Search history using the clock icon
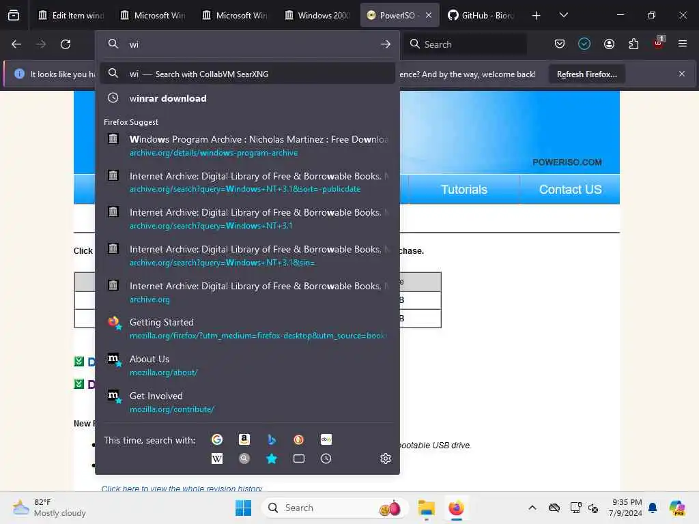The height and width of the screenshot is (524, 699). [326, 458]
